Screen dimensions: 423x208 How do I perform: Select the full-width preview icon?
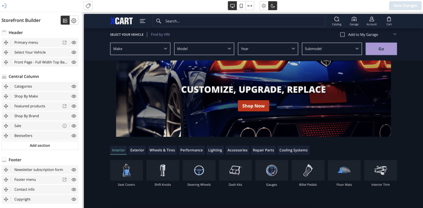click(x=250, y=6)
